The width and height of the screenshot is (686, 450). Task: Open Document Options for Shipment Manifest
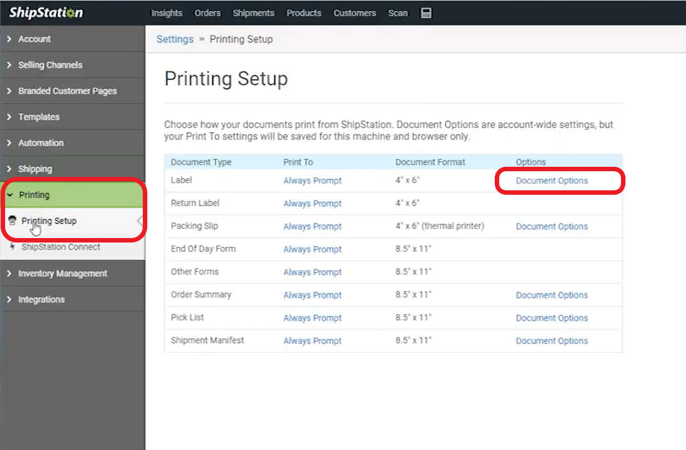click(x=551, y=341)
